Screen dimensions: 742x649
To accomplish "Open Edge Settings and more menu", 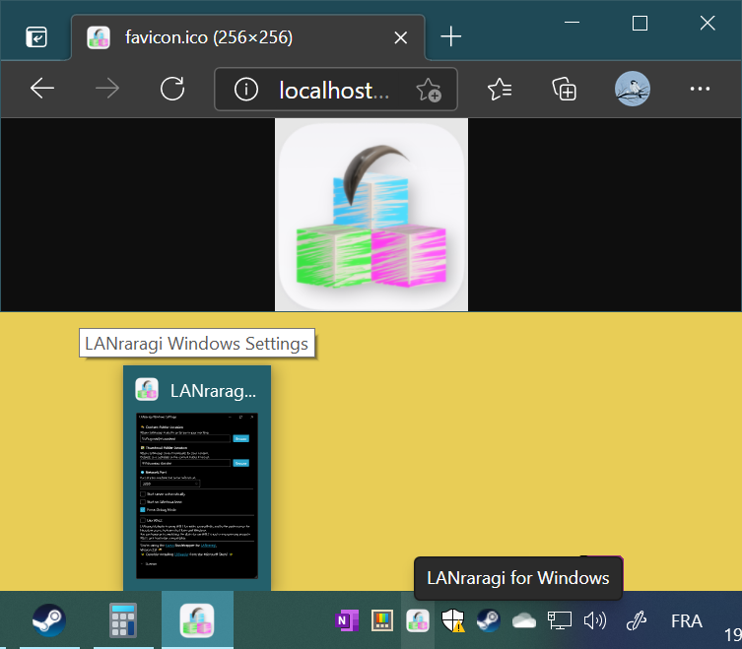I will coord(700,89).
